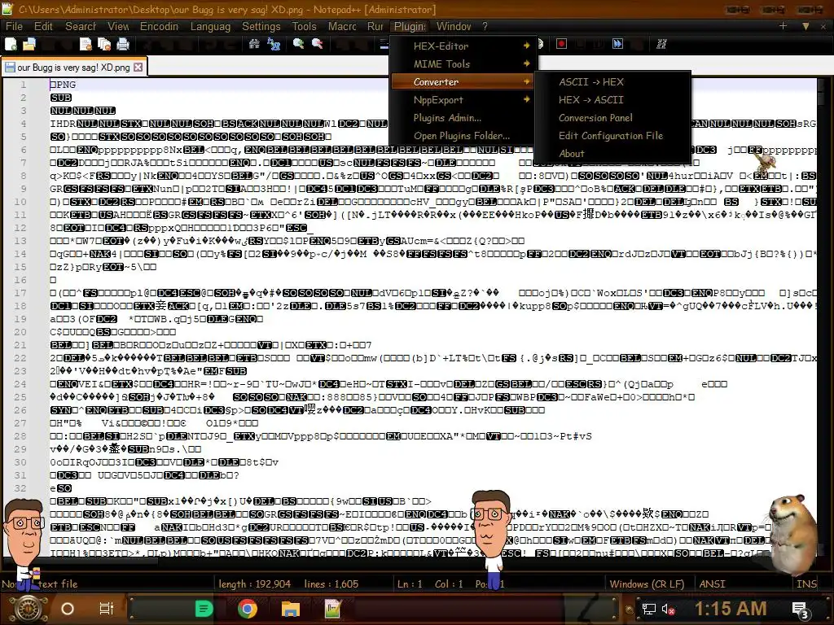Open Task View on the taskbar
The image size is (834, 625).
[107, 609]
